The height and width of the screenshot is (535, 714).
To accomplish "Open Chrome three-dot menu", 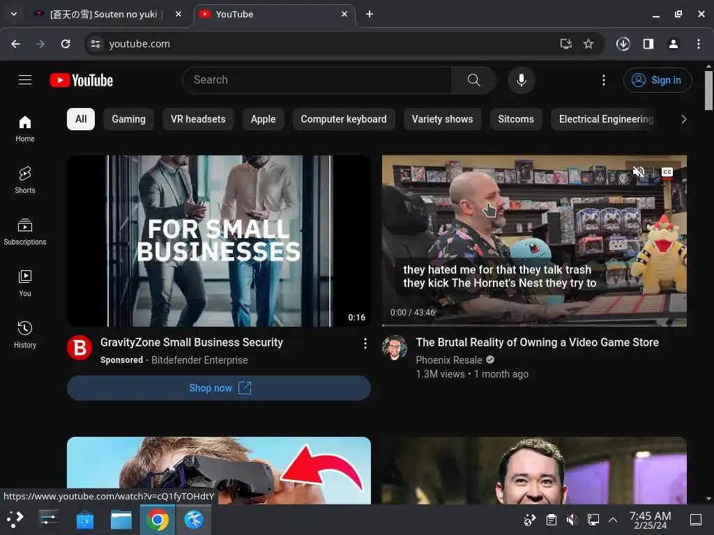I will [699, 44].
